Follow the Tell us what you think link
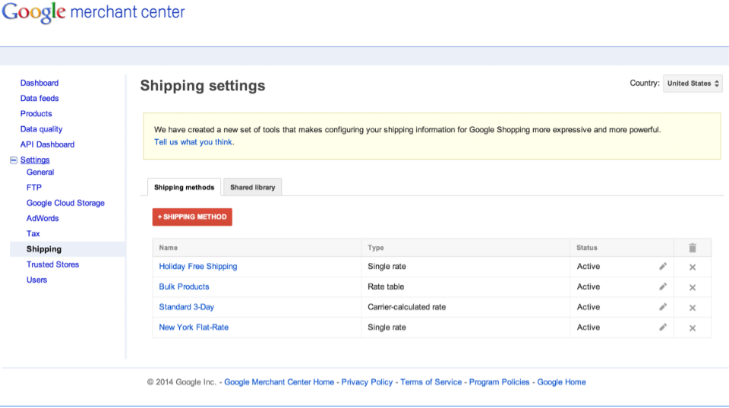The height and width of the screenshot is (408, 729). 194,142
